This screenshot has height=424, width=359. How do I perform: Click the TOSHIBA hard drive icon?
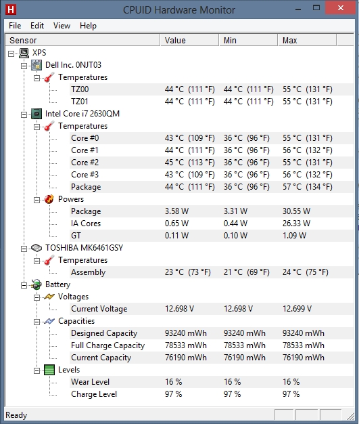[37, 248]
